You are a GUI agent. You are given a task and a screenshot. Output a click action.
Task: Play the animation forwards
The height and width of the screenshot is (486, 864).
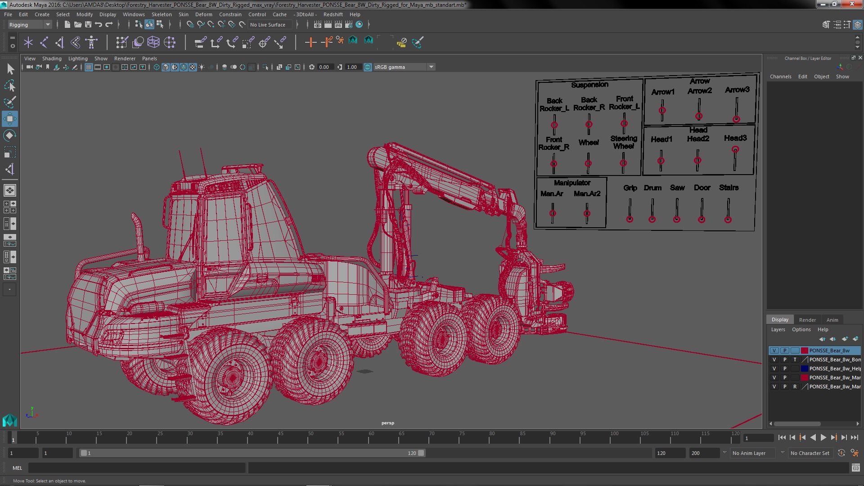(823, 437)
